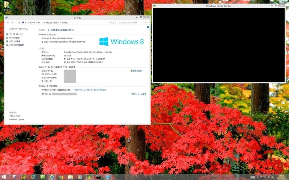Expand arrow after システムとセキュリティ breadcrumb
289x180 pixels.
60,23
